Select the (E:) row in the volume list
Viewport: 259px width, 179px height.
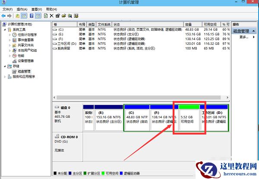click(x=141, y=34)
